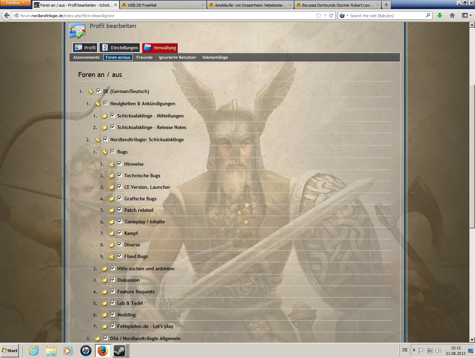Viewport: 475px width, 358px height.
Task: Launch Internet Explorer from the taskbar
Action: (34, 351)
